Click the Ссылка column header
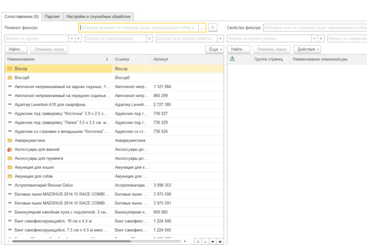This screenshot has height=245, width=367. click(132, 60)
